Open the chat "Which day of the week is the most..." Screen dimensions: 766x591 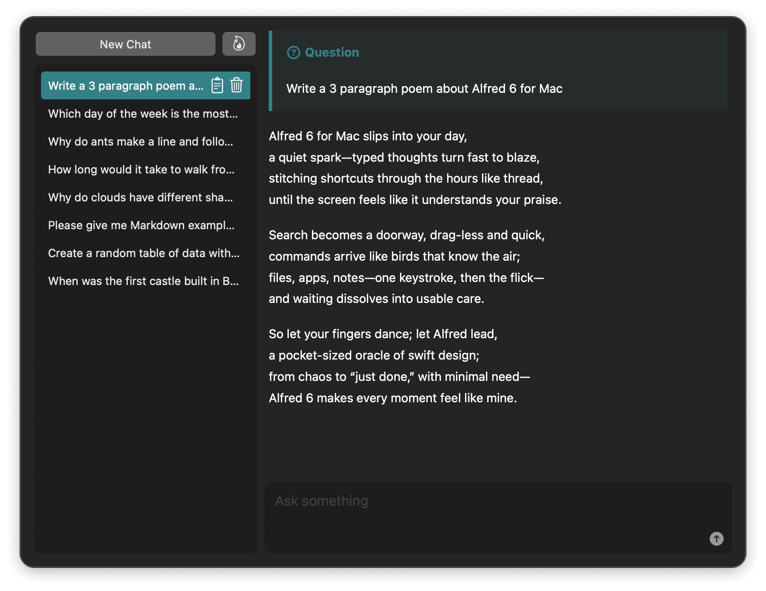(146, 114)
